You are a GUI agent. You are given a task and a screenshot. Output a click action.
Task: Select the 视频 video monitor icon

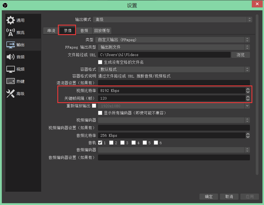[x=11, y=69]
